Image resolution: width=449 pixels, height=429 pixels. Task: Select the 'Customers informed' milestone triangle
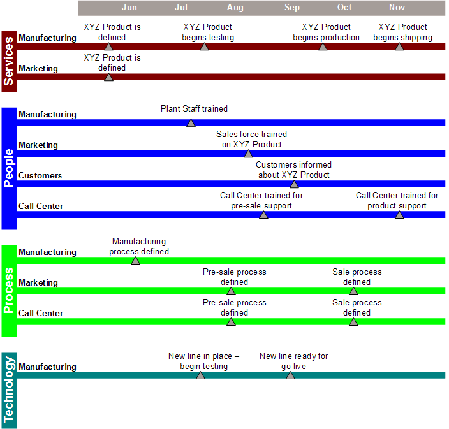294,184
